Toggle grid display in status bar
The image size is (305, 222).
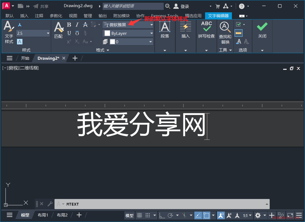click(x=139, y=215)
